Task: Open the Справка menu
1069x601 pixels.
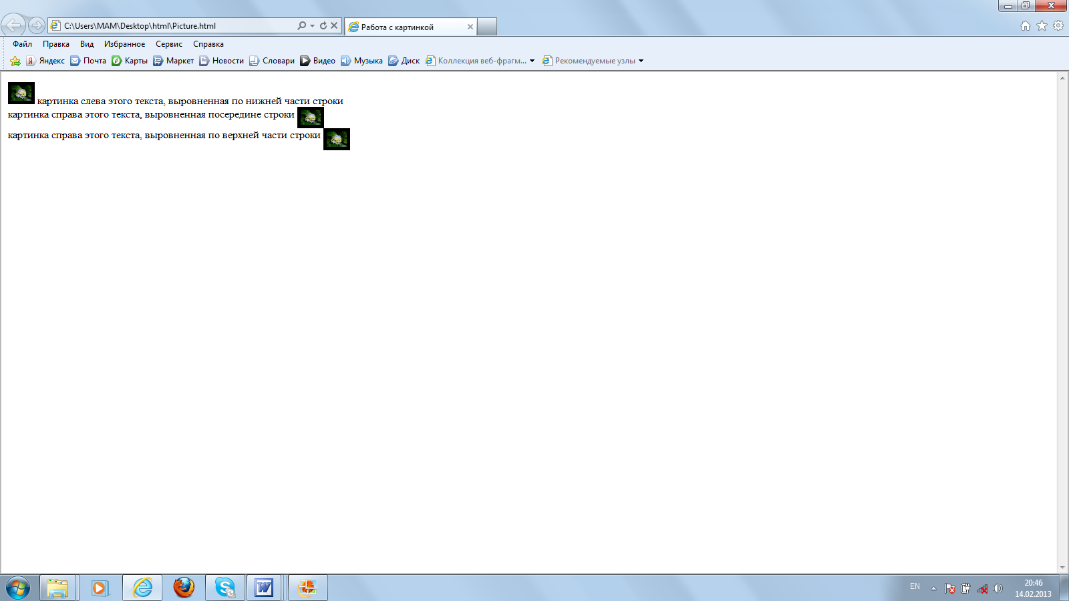Action: (x=208, y=44)
